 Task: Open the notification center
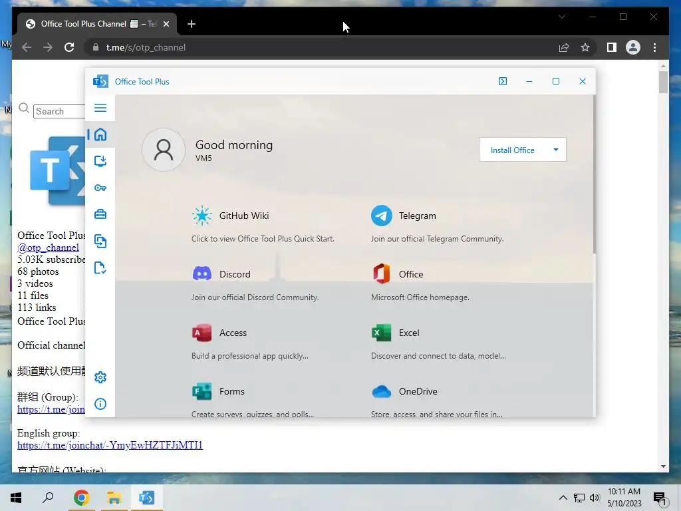point(660,498)
